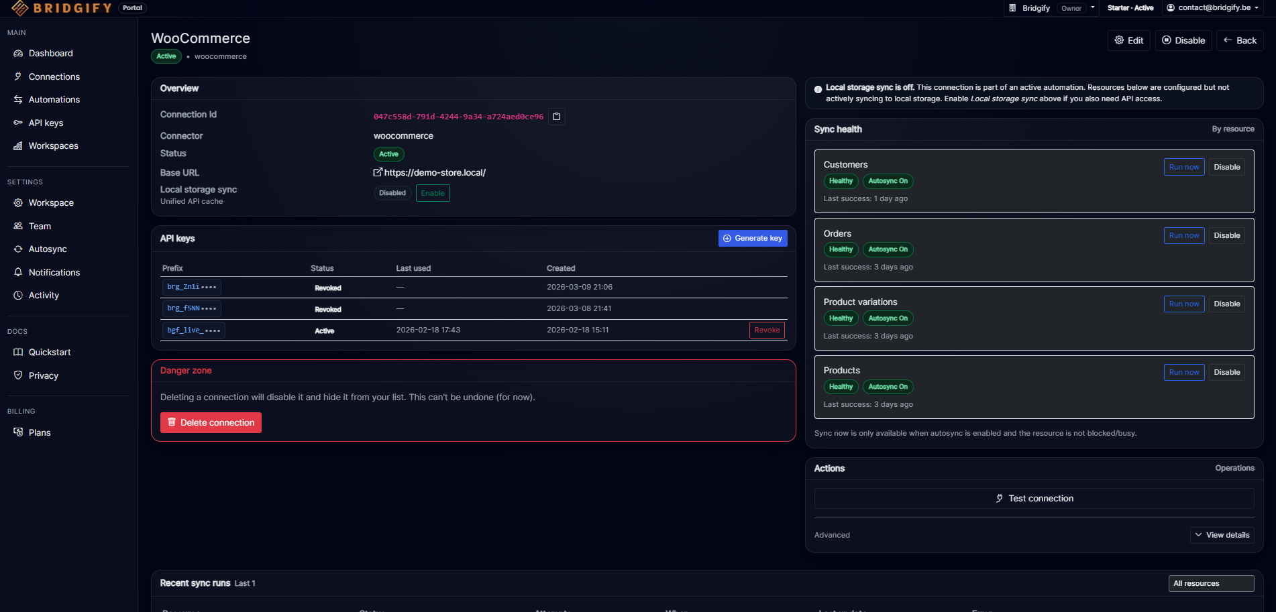Open the All resources filter dropdown
This screenshot has width=1276, height=612.
coord(1210,583)
